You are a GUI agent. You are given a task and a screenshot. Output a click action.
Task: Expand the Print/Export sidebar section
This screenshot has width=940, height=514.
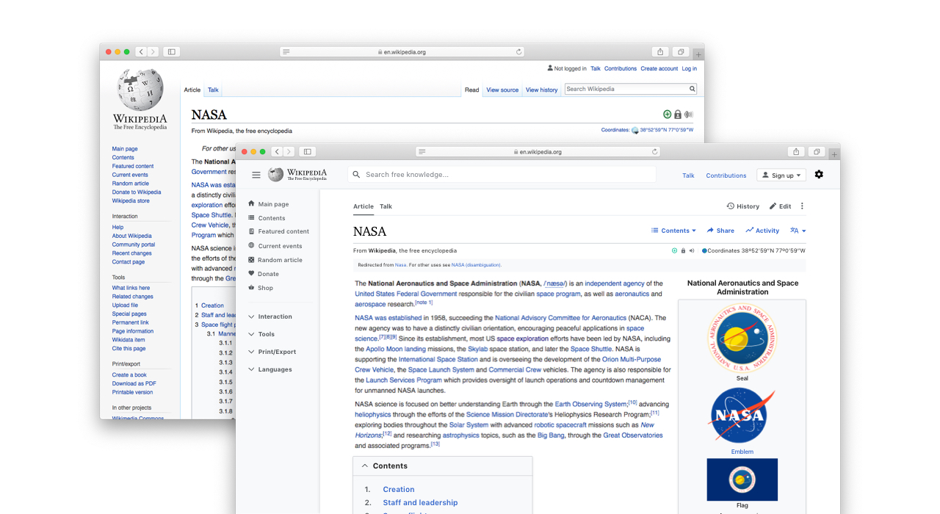(252, 352)
